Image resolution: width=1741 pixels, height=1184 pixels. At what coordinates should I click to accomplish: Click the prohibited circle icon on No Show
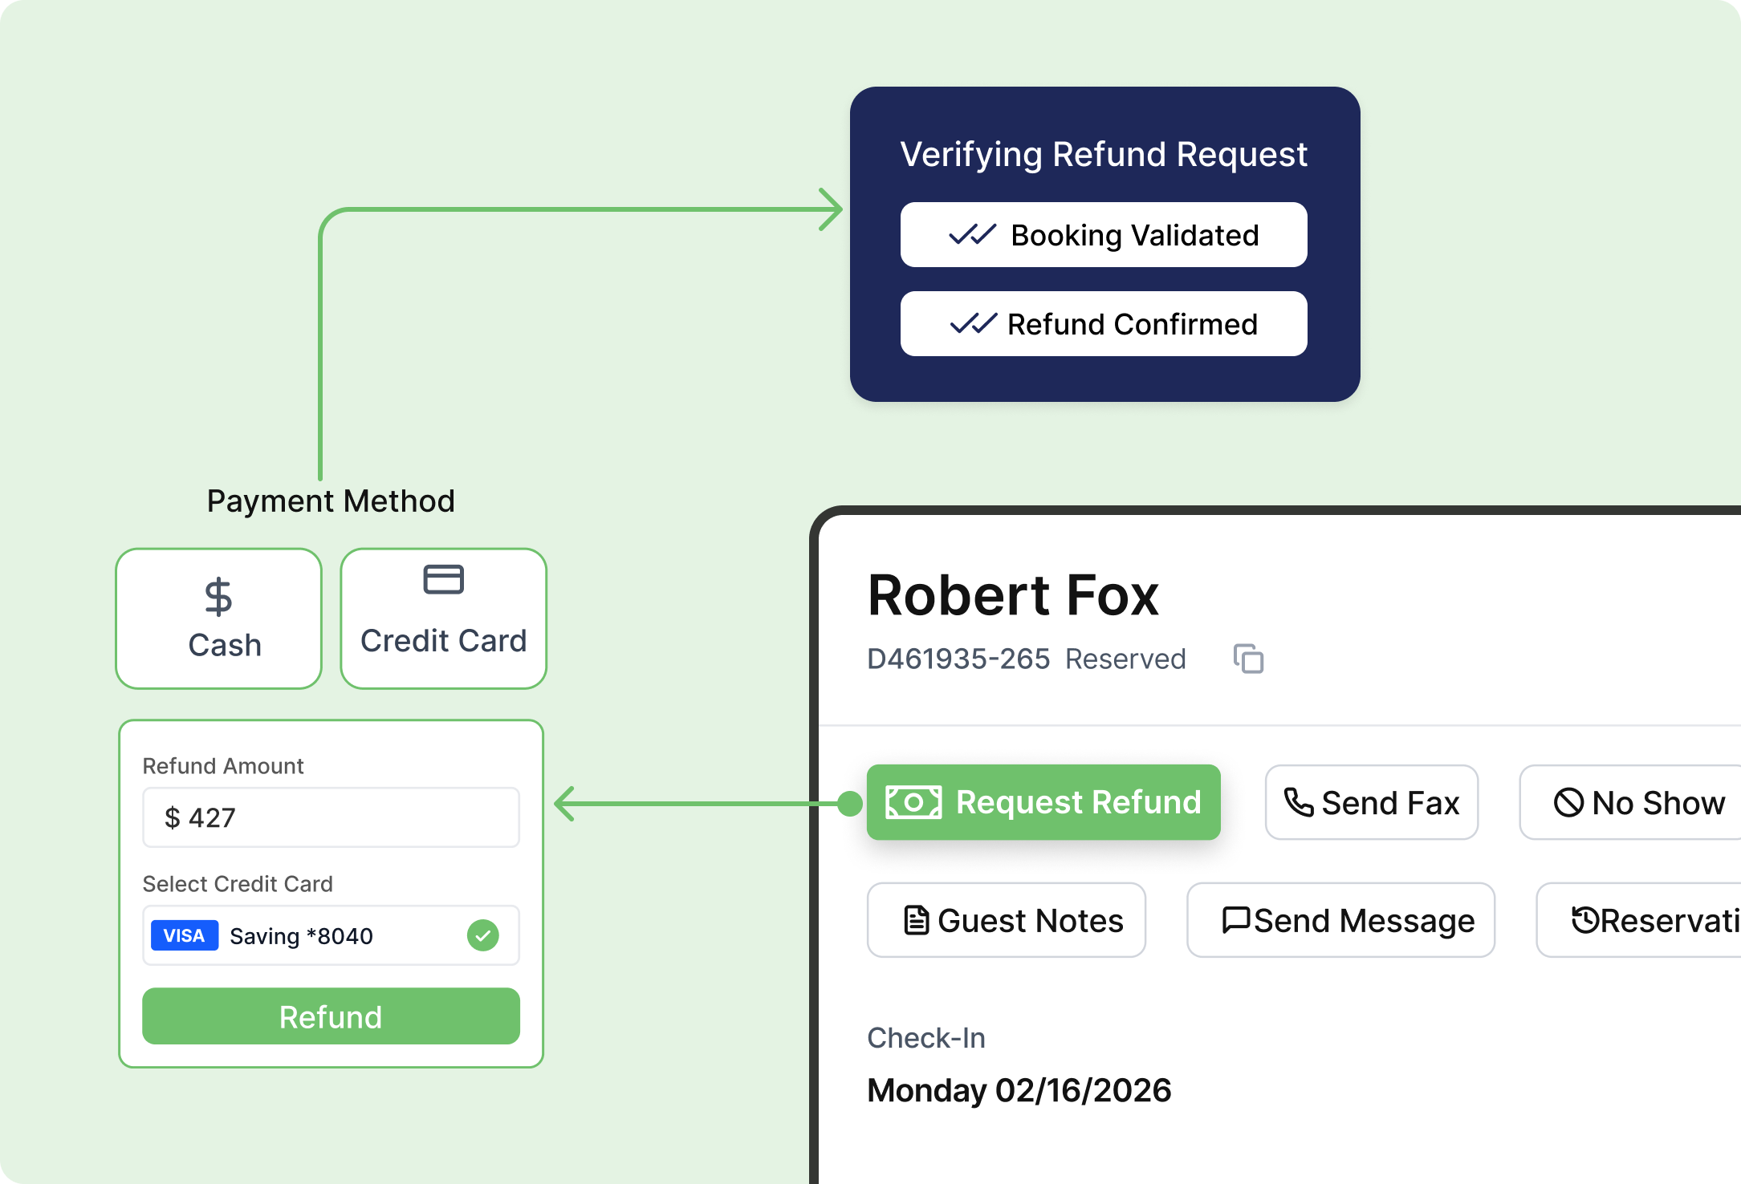[1568, 802]
